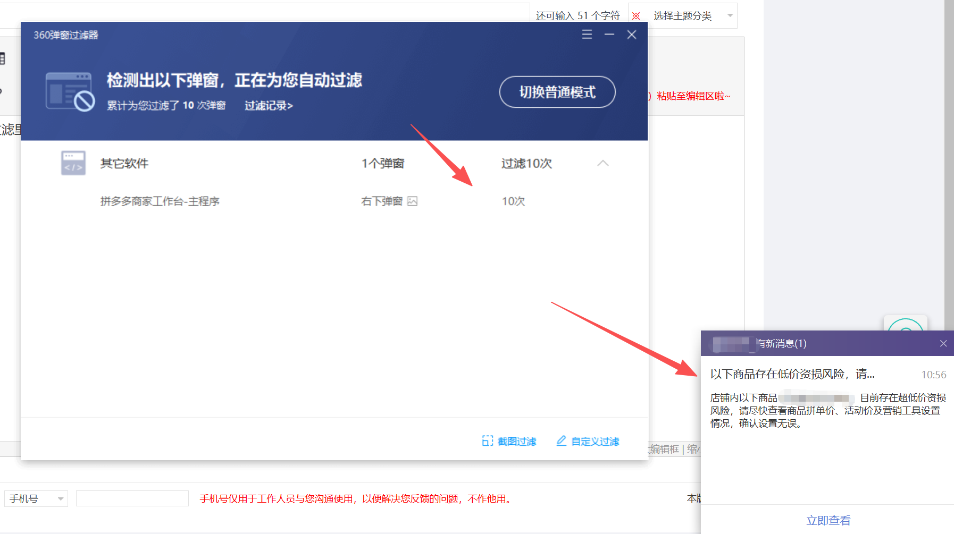This screenshot has height=534, width=954.
Task: Click the 切换普通模式 button
Action: tap(557, 92)
